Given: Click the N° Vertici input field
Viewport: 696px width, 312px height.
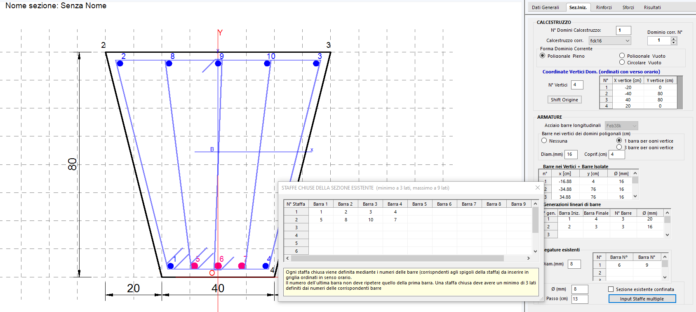Looking at the screenshot, I should tap(577, 84).
